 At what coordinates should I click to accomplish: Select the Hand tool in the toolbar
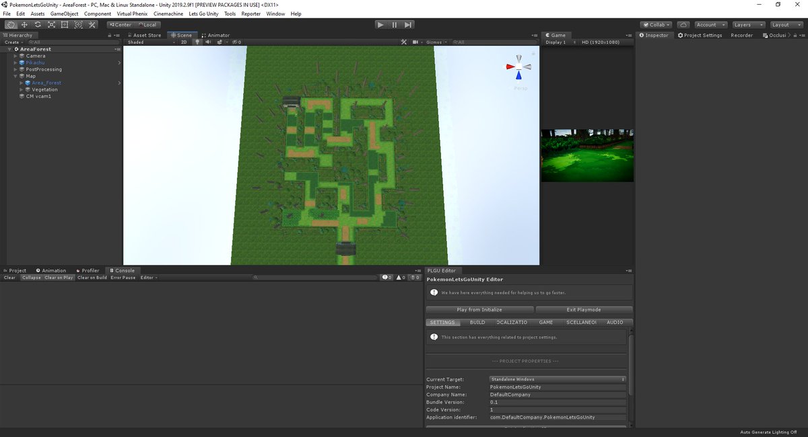(11, 25)
